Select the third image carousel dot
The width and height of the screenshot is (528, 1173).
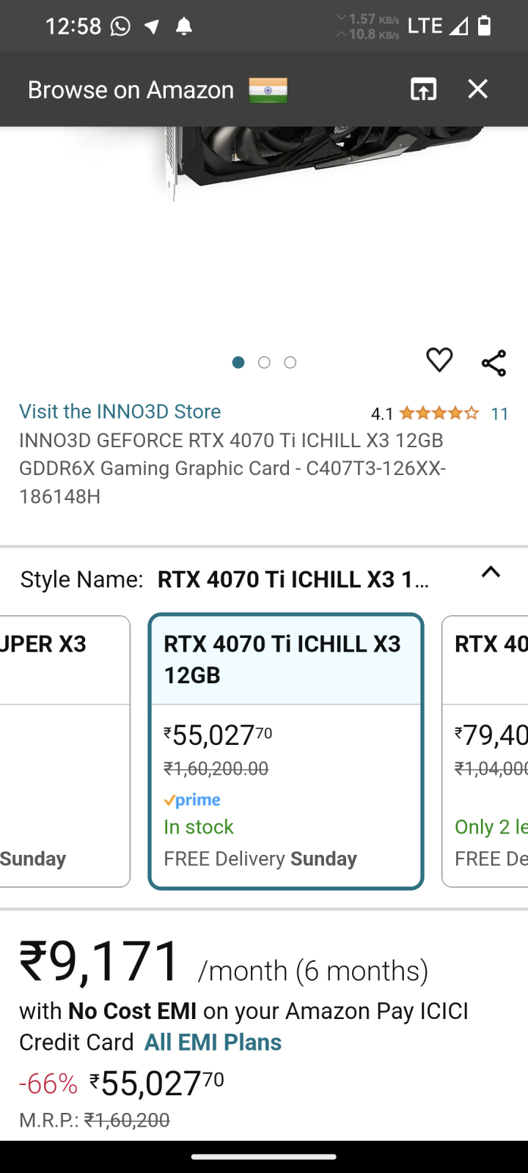[x=290, y=362]
